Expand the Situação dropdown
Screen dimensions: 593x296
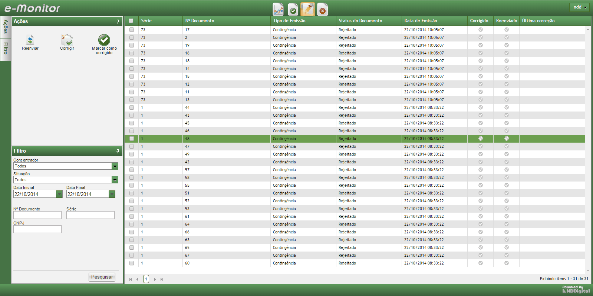115,180
